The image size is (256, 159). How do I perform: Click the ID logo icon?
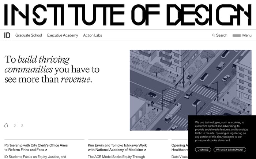point(7,35)
